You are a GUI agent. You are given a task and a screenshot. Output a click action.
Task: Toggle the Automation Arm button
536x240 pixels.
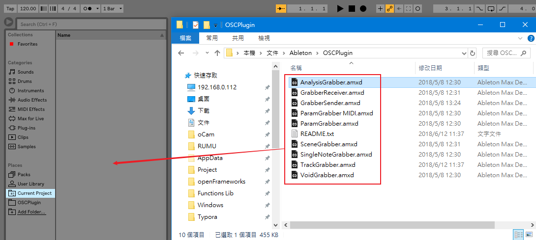[389, 8]
